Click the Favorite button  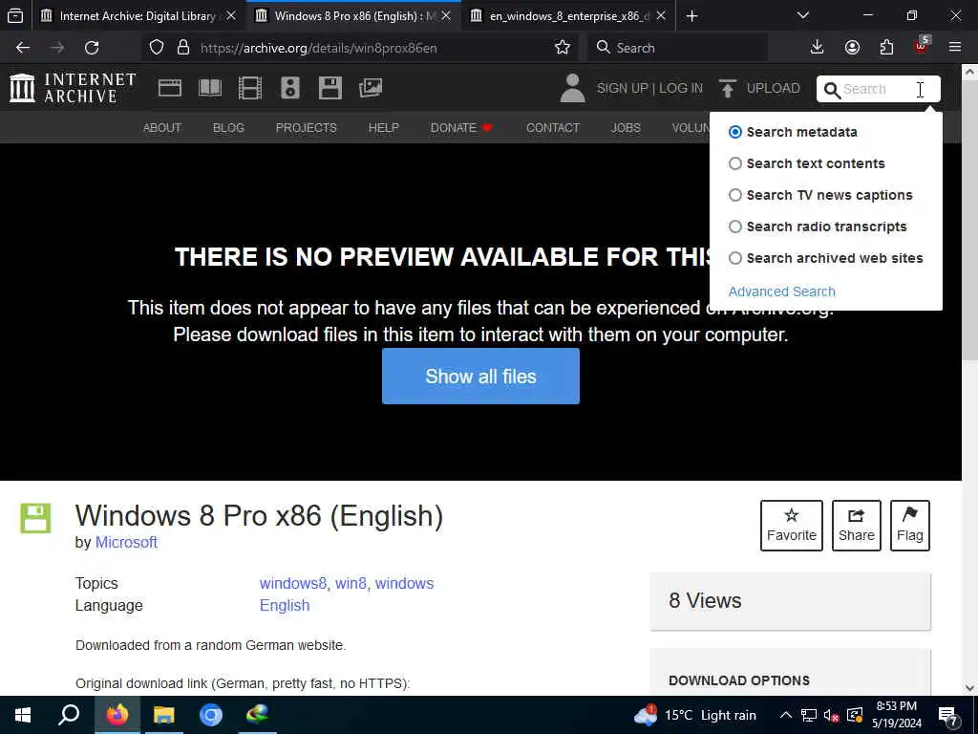pyautogui.click(x=792, y=526)
